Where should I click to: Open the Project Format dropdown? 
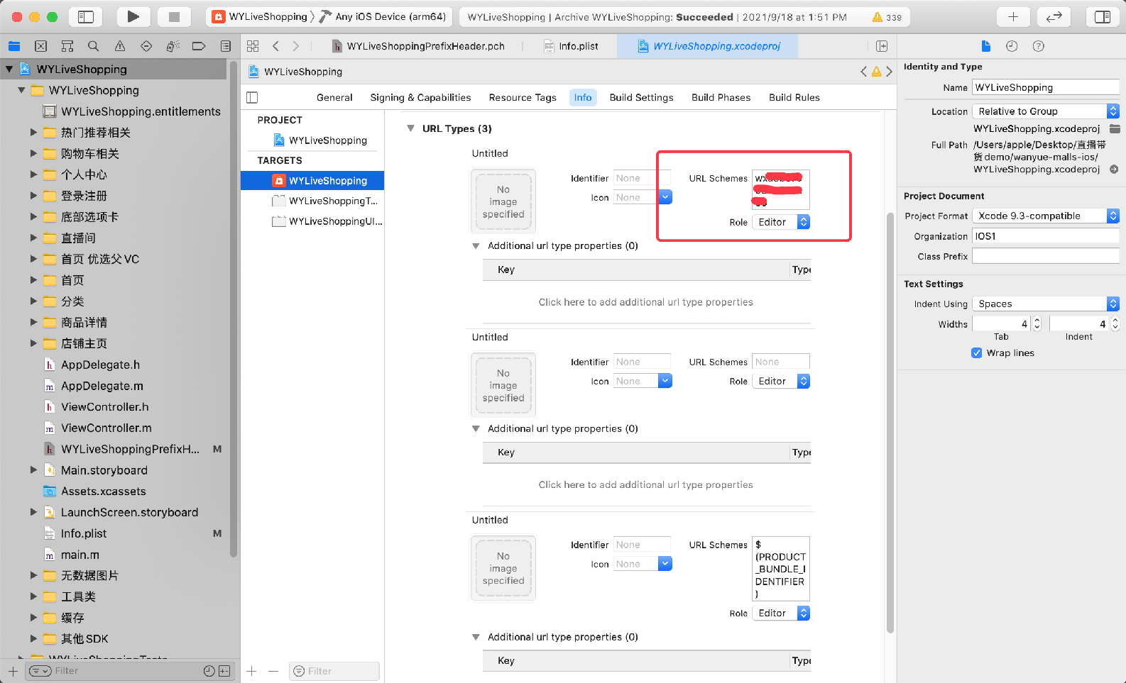[1046, 216]
